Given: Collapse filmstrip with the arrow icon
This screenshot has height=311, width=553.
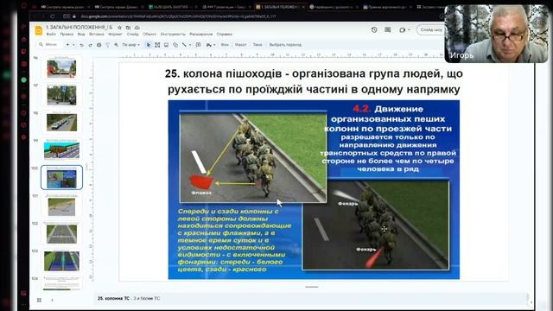Looking at the screenshot, I should click(x=52, y=300).
